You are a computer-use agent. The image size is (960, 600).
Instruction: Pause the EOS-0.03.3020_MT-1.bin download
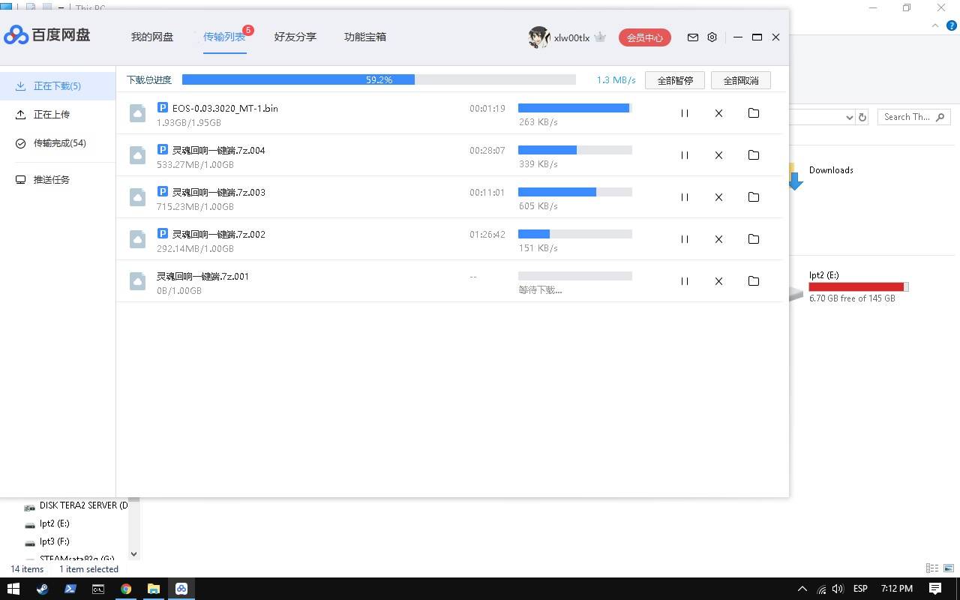coord(684,113)
